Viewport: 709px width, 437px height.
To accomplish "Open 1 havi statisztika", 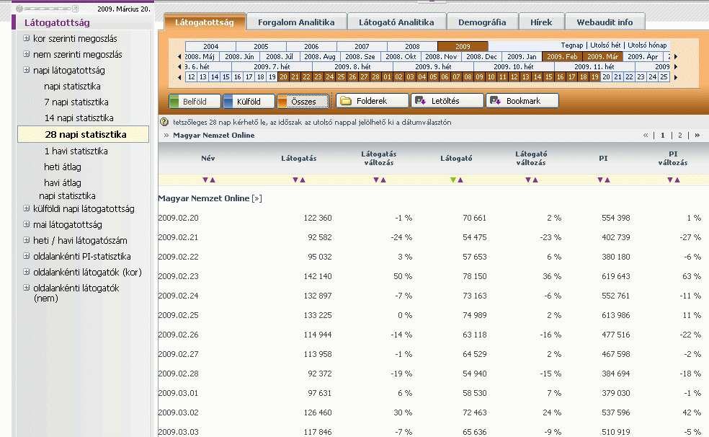I will click(76, 151).
